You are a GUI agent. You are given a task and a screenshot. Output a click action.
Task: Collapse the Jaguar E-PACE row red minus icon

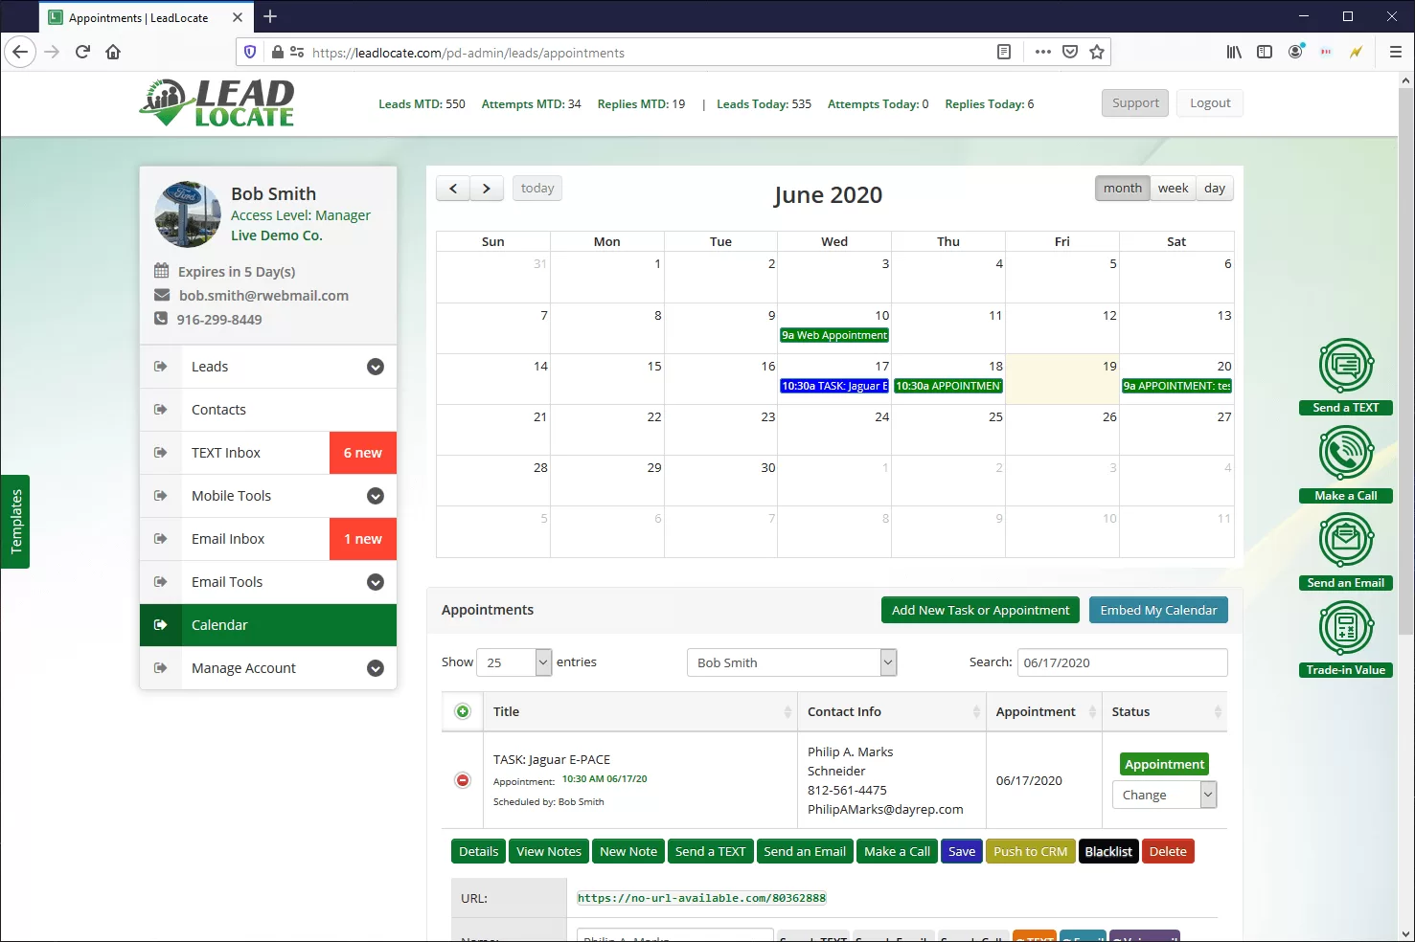pyautogui.click(x=463, y=780)
